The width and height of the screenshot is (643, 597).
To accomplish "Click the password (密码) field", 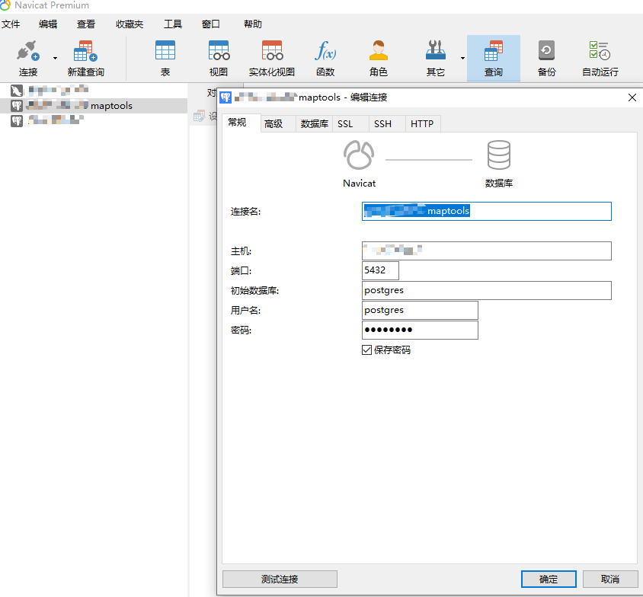I will 420,330.
